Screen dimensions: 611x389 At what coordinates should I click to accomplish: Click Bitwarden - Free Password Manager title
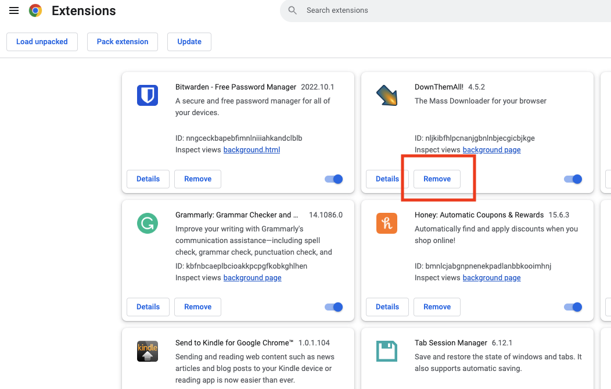[236, 87]
